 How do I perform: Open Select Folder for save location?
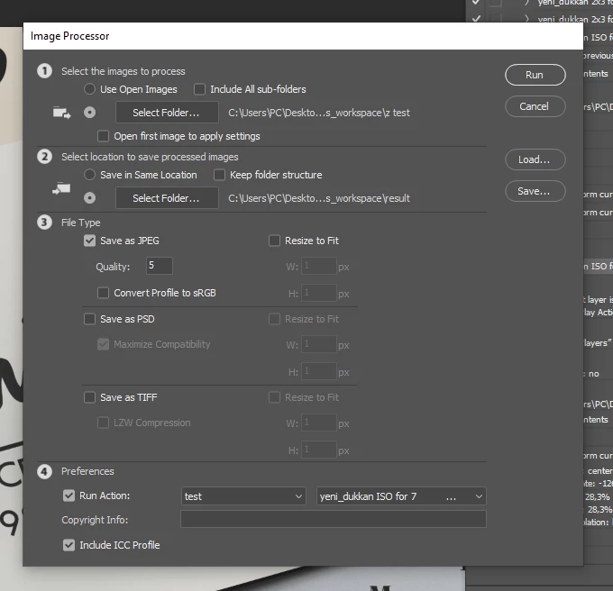[167, 198]
